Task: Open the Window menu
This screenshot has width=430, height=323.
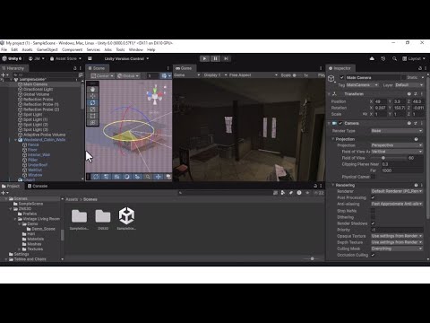Action: pos(136,49)
